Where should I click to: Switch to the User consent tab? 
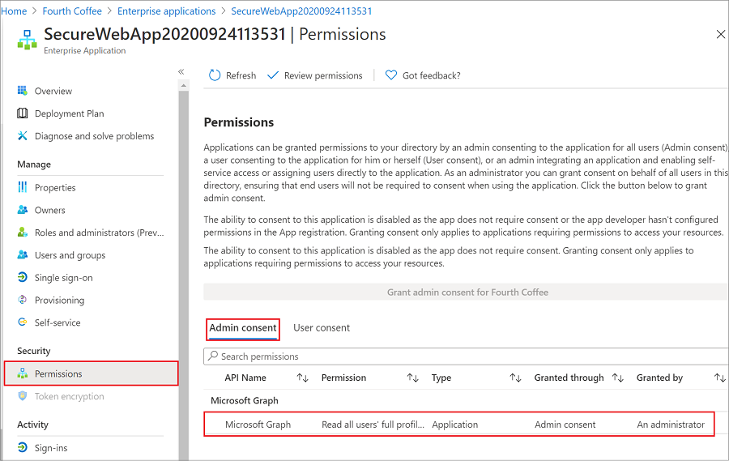pos(322,328)
